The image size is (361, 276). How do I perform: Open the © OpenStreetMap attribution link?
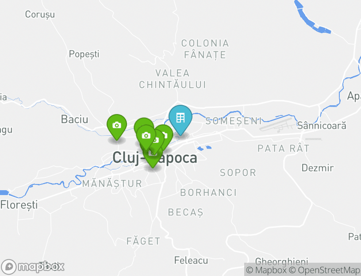pos(324,270)
